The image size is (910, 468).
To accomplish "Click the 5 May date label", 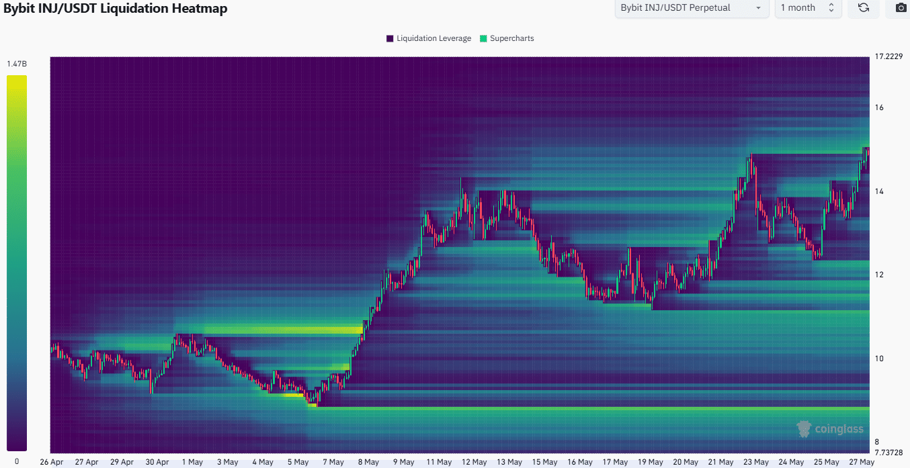I will pos(298,462).
